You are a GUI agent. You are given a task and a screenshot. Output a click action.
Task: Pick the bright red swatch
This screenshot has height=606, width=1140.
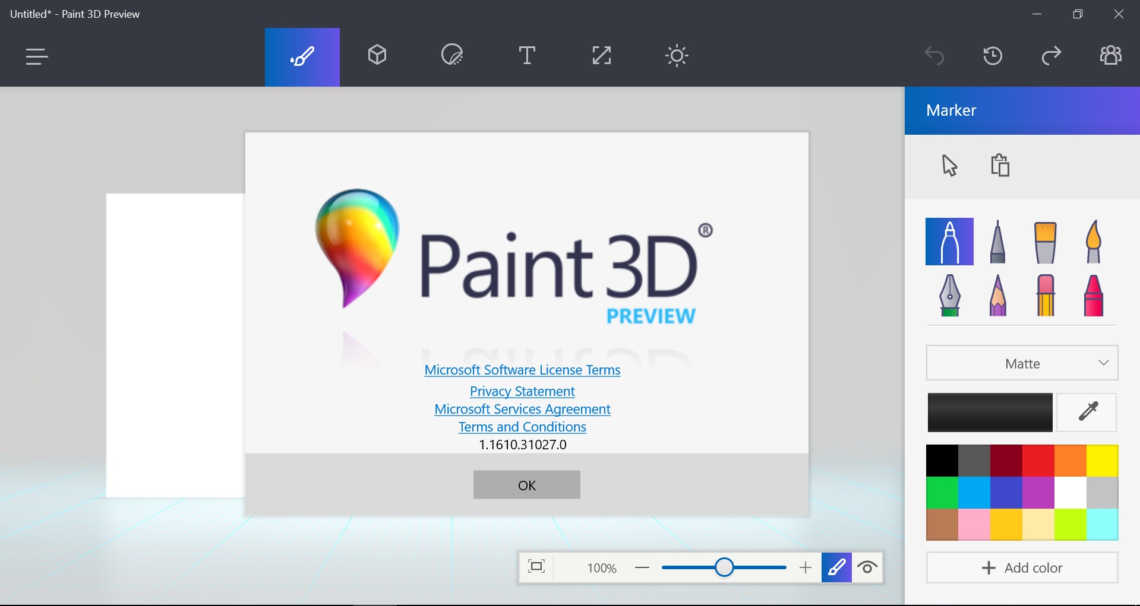click(x=1038, y=461)
